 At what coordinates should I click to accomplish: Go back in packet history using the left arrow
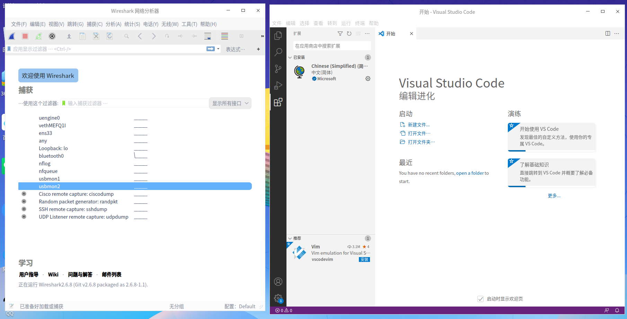pyautogui.click(x=140, y=36)
